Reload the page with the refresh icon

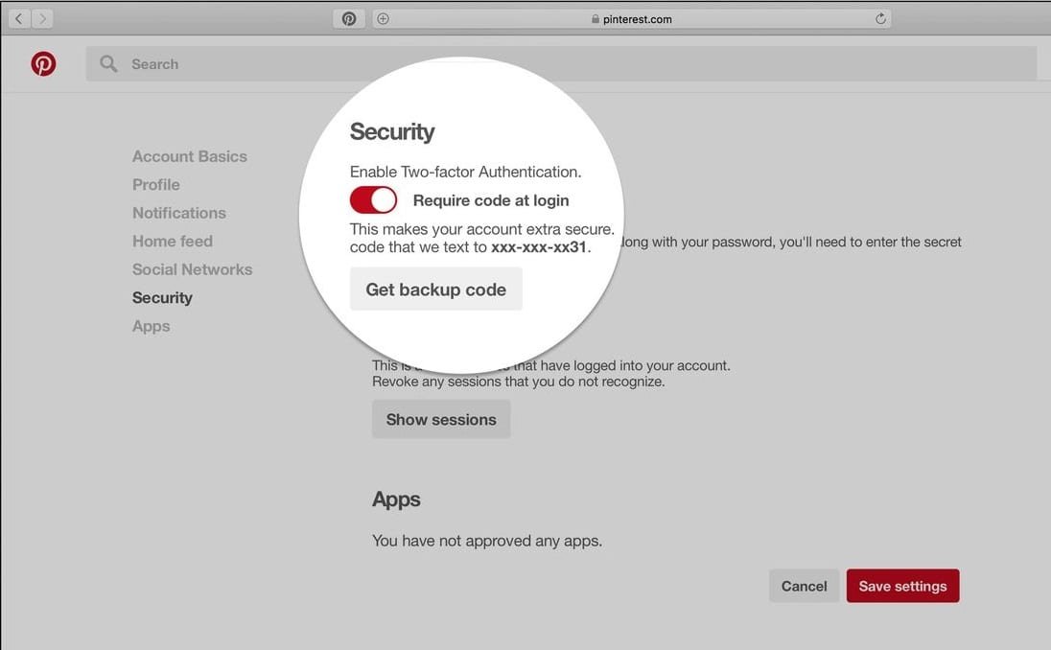click(x=880, y=18)
